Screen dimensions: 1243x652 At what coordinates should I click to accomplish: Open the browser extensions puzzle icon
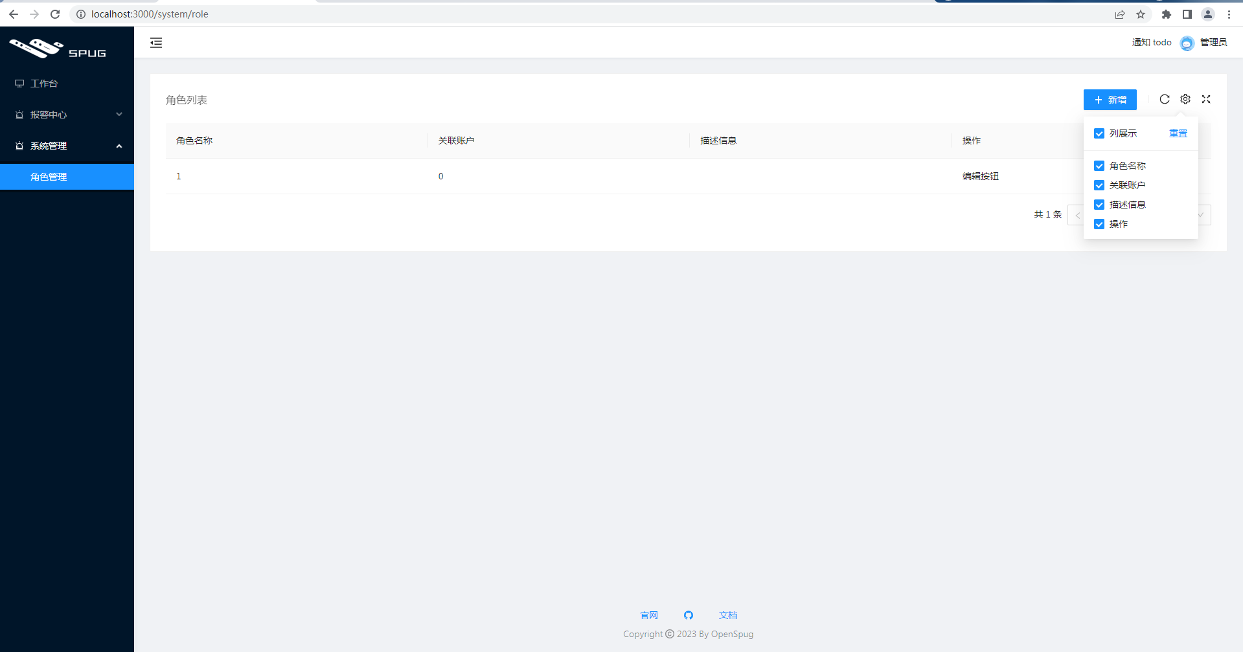tap(1167, 14)
